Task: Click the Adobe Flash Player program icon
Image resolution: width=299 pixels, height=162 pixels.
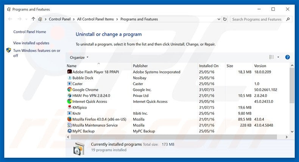Action: tap(69, 72)
